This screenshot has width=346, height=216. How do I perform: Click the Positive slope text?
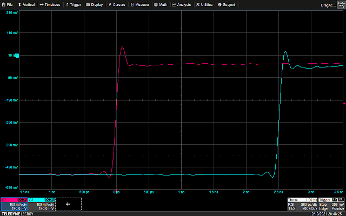337,208
